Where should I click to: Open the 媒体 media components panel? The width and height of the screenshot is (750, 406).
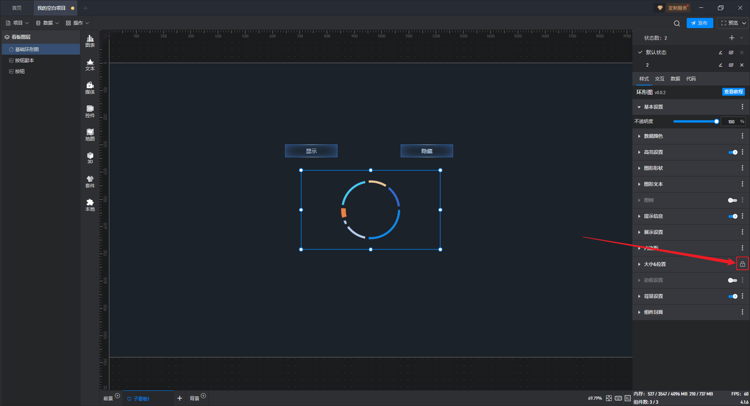(90, 88)
